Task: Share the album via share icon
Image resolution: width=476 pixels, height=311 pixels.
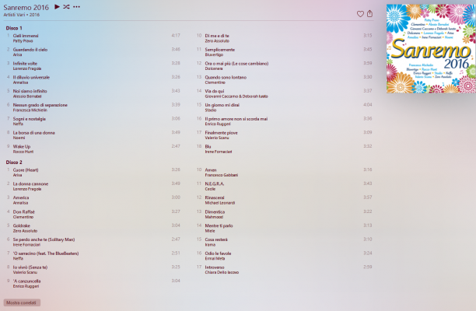Action: (x=369, y=14)
